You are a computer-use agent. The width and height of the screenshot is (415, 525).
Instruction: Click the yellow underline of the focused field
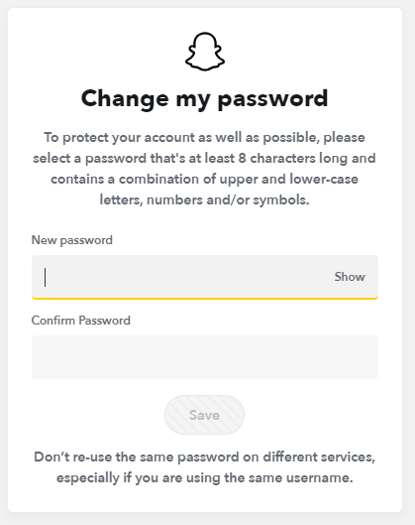pyautogui.click(x=205, y=298)
